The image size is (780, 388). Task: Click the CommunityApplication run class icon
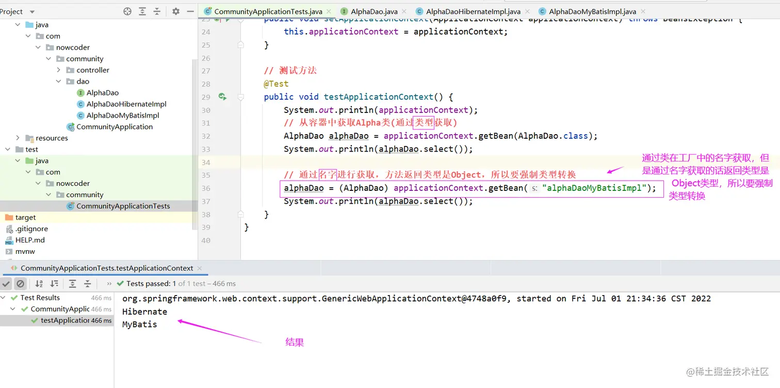point(71,127)
